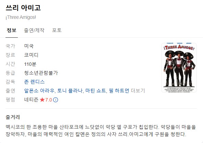203x143 pixels.
Task: Click the 쓰리 아미고 movie title
Action: coord(23,8)
